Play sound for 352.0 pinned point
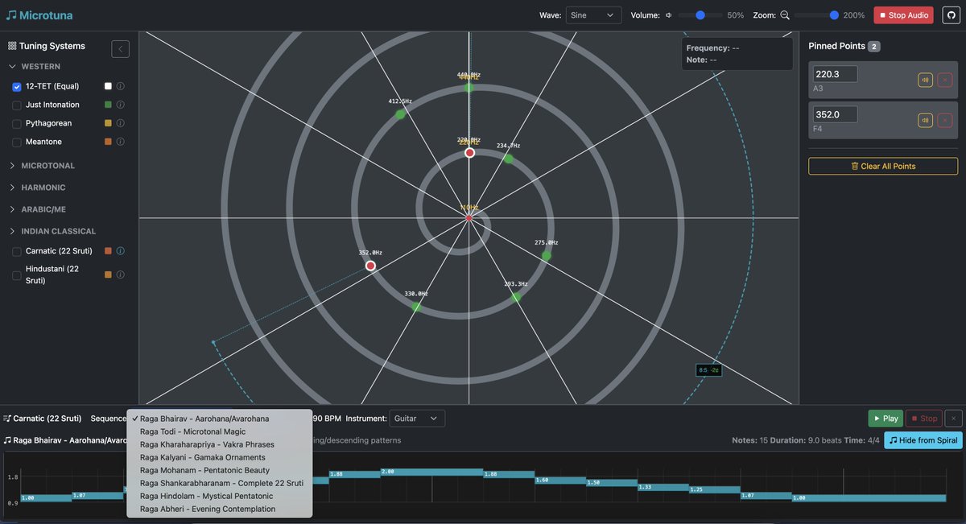Image resolution: width=966 pixels, height=524 pixels. coord(926,120)
